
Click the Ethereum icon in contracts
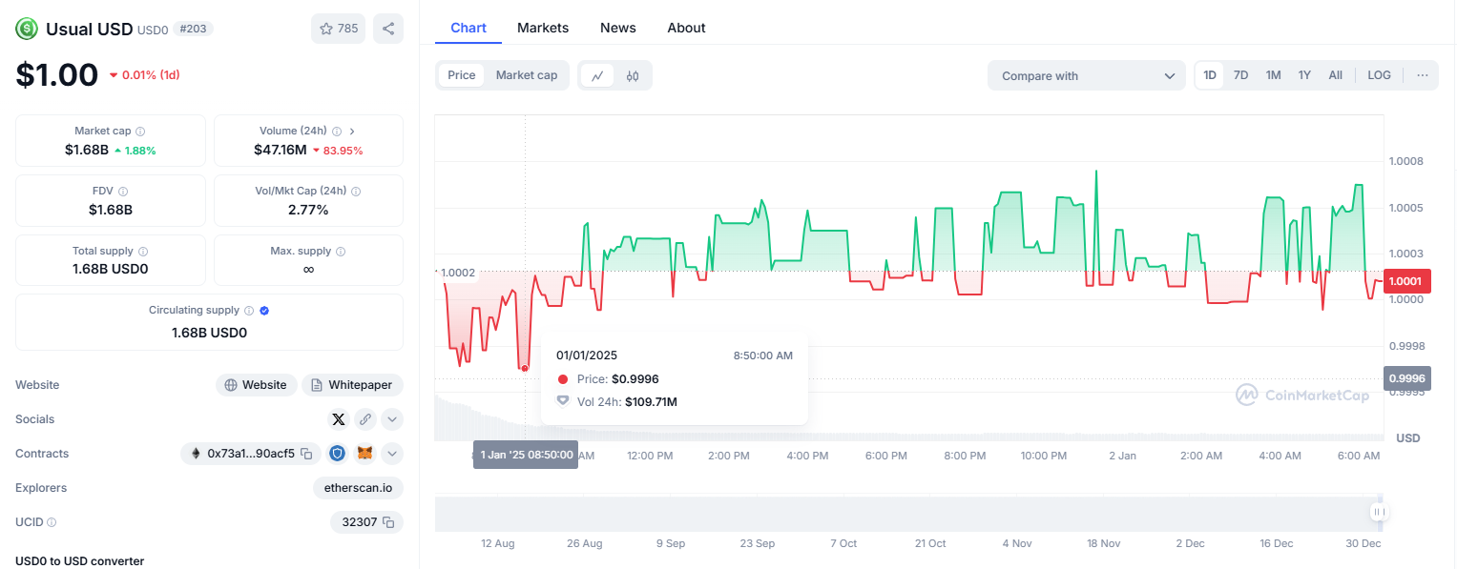(x=198, y=454)
